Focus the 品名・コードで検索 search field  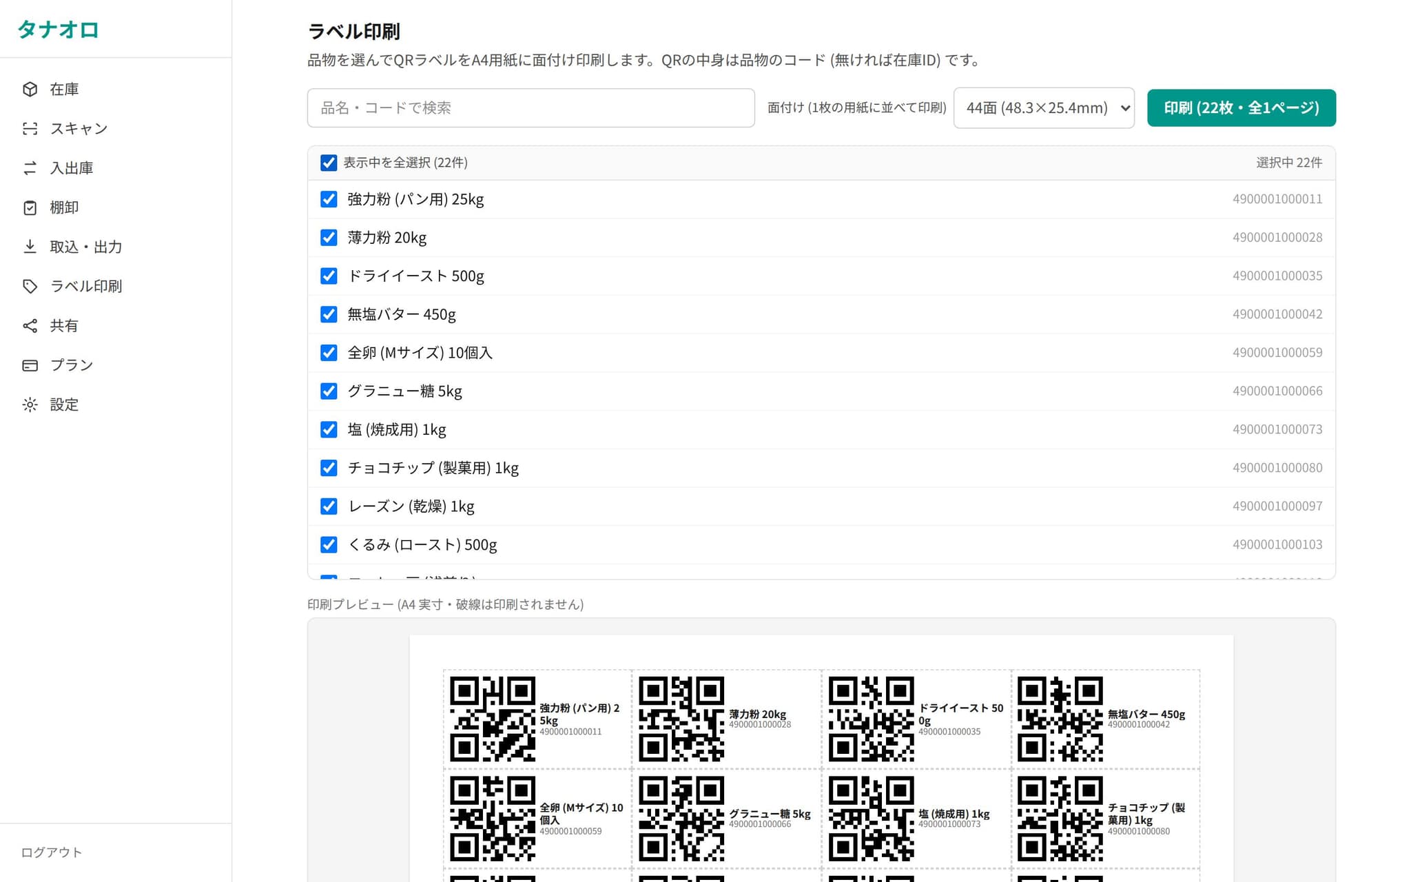pyautogui.click(x=531, y=107)
